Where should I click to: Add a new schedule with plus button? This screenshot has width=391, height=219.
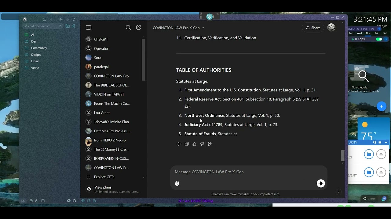click(382, 106)
